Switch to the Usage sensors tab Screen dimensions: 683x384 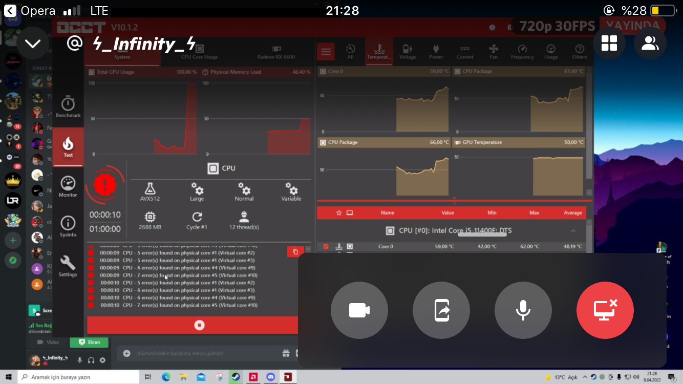pos(551,51)
